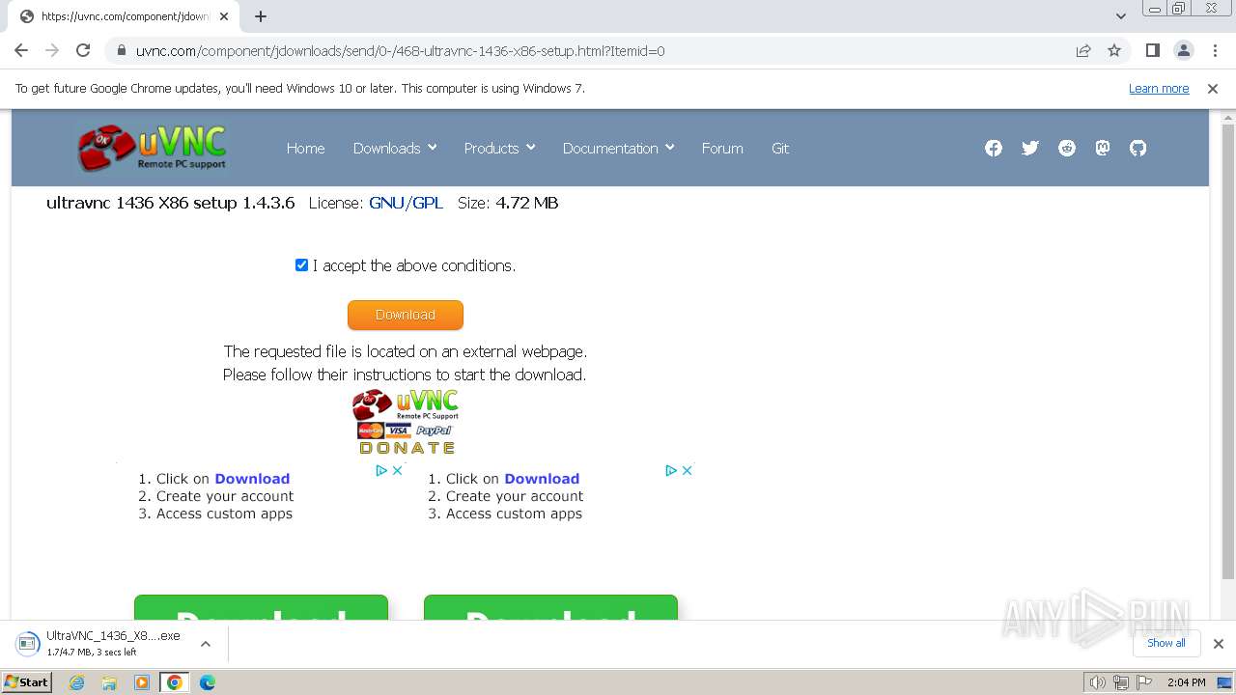The width and height of the screenshot is (1236, 695).
Task: Click the volume icon in system tray
Action: (x=1097, y=682)
